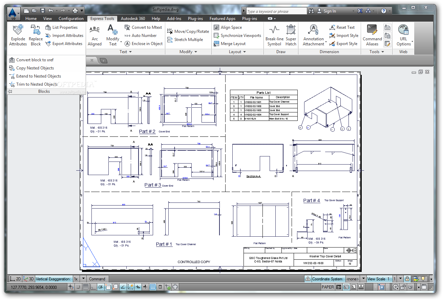Click Align Space in the Layout panel

228,27
